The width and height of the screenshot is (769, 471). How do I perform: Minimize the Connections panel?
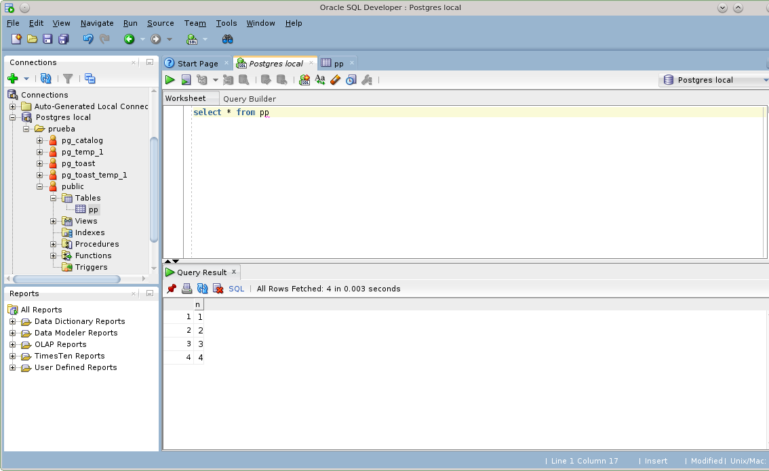(150, 62)
